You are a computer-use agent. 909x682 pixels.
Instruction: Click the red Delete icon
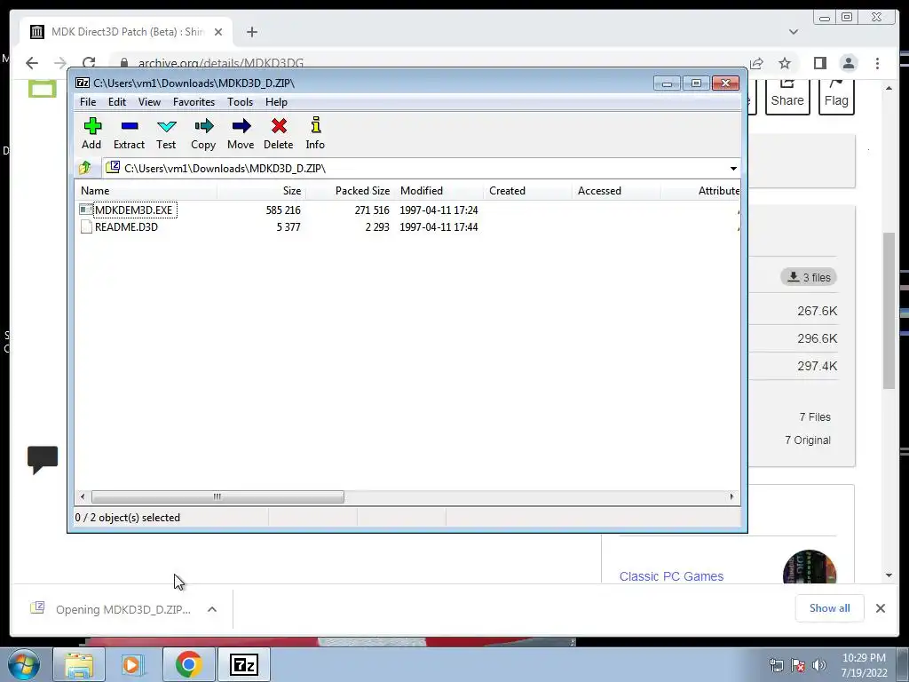278,133
